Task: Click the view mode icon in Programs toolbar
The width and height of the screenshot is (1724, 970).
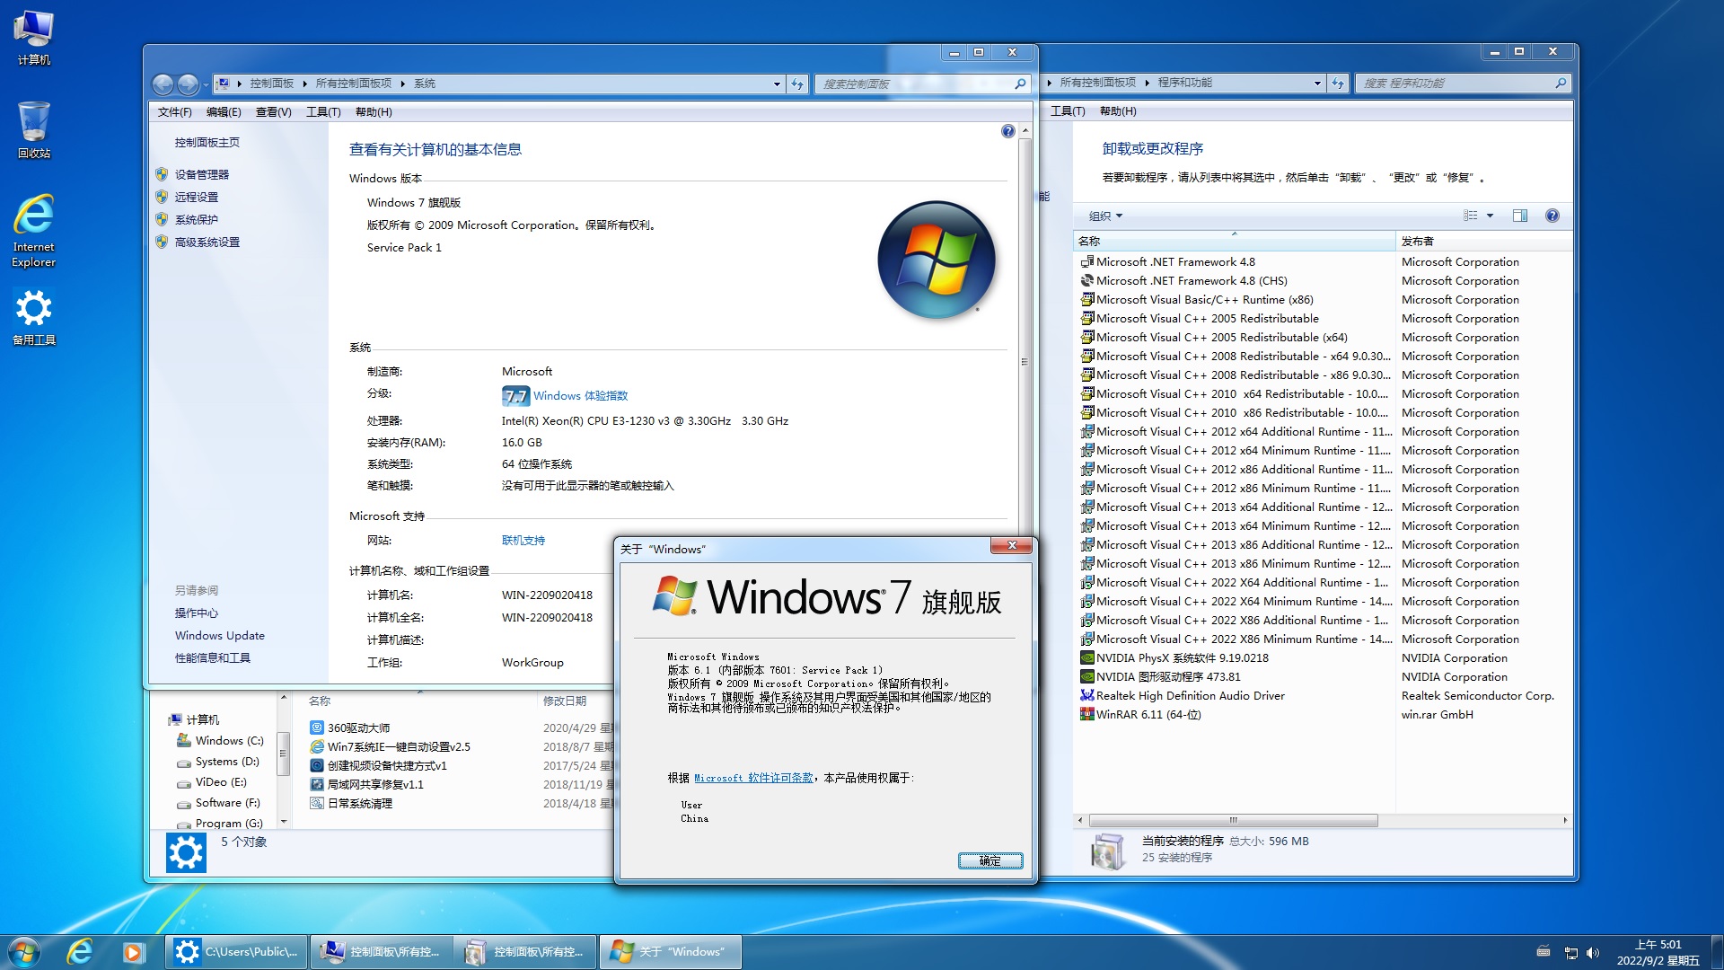Action: pos(1470,216)
